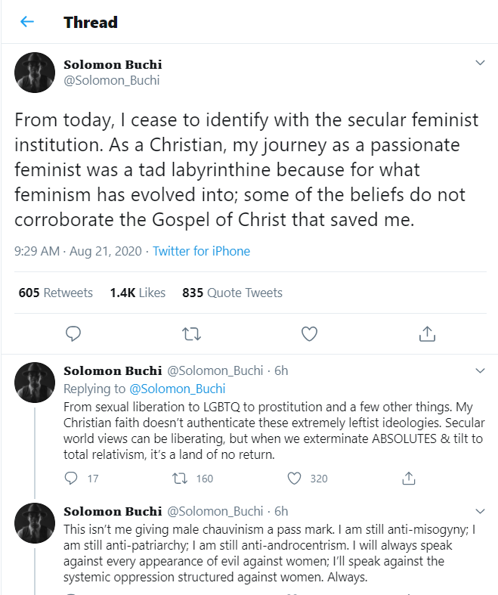Share the first reply tweet
The image size is (498, 595).
click(x=408, y=478)
